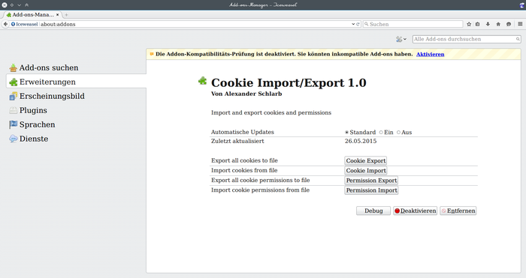Screen dimensions: 526x278
Task: Reload the page with the refresh icon
Action: point(358,24)
